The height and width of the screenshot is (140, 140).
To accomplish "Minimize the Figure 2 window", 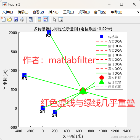I will point(109,4).
